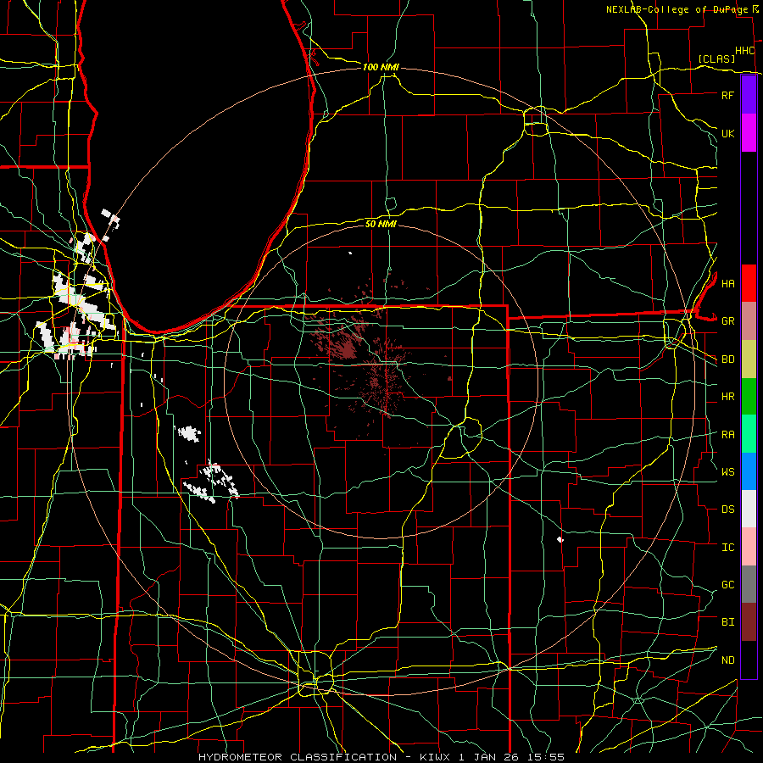Click the RA legend label

(x=727, y=435)
